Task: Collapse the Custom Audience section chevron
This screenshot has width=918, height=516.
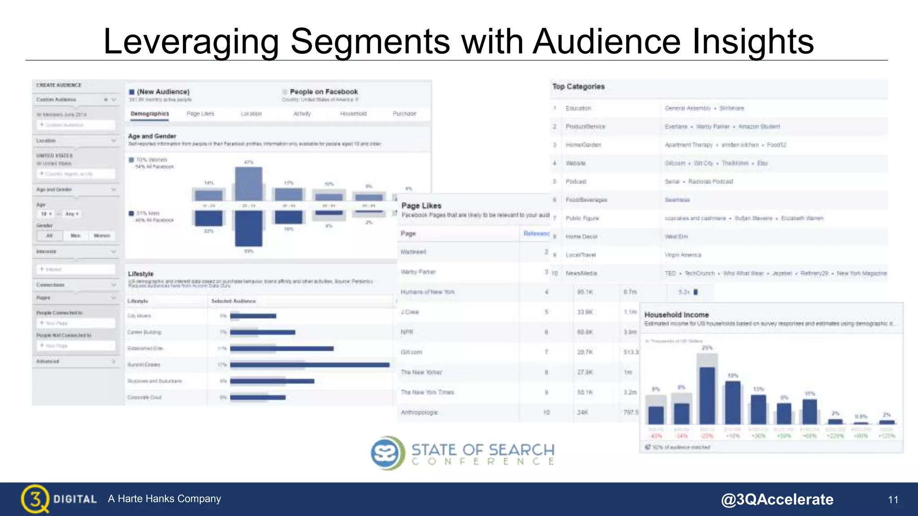Action: point(113,99)
